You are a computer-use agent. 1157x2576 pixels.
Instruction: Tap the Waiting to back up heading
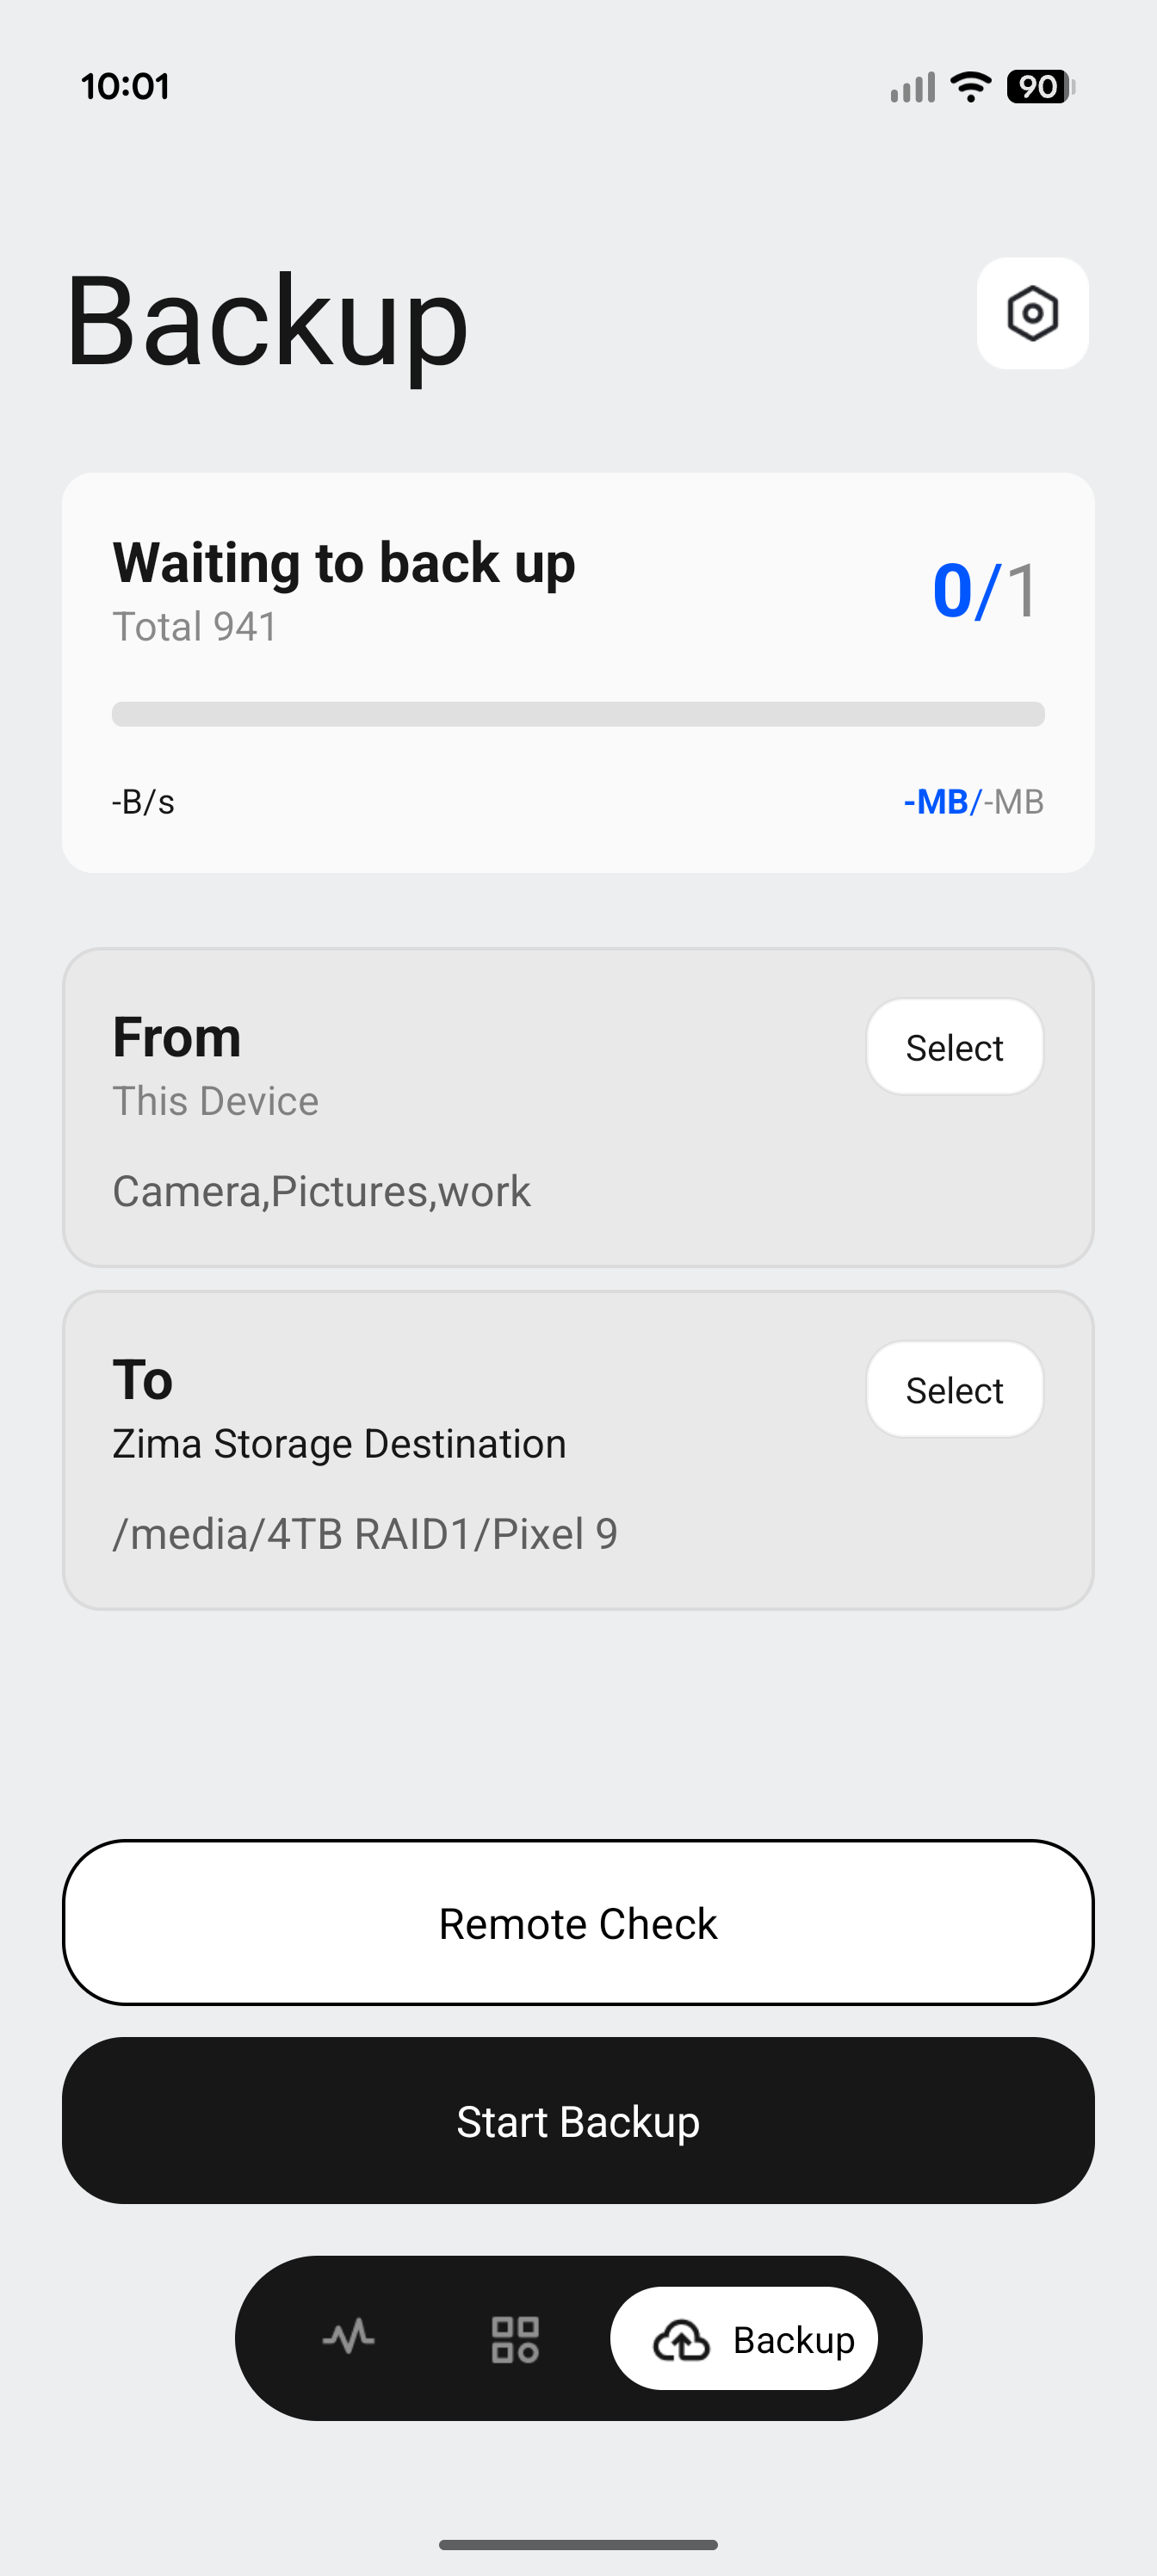click(344, 562)
